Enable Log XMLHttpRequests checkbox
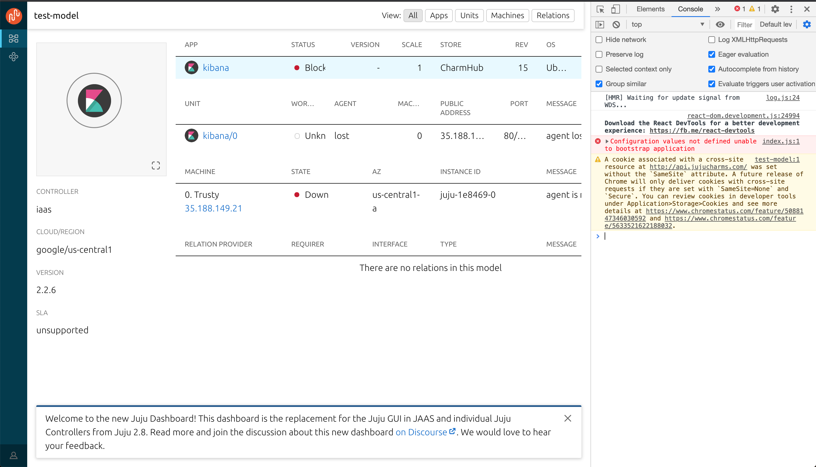This screenshot has width=816, height=467. click(x=711, y=40)
